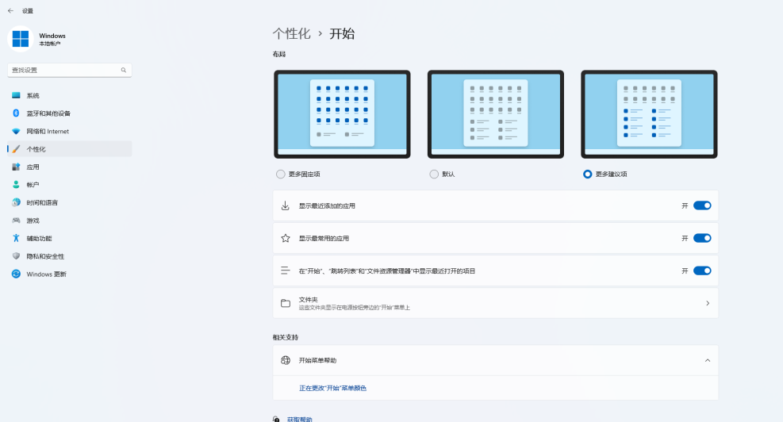The width and height of the screenshot is (783, 422).
Task: Open 时间和语言 in the sidebar
Action: click(x=70, y=203)
